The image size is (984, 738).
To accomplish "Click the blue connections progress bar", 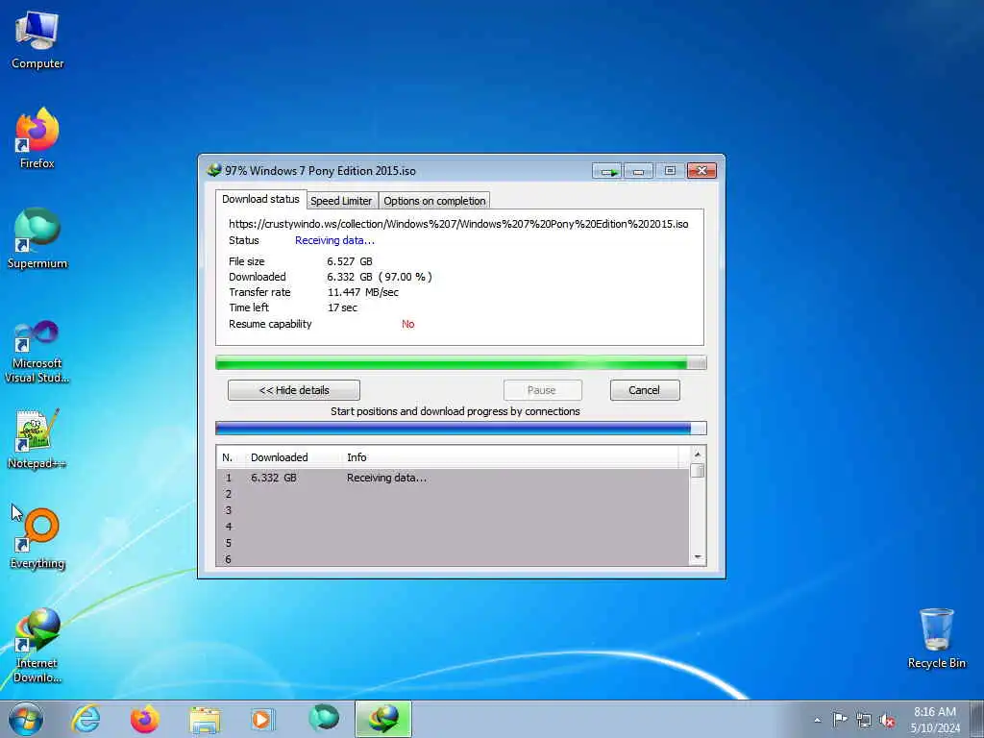I will 460,428.
